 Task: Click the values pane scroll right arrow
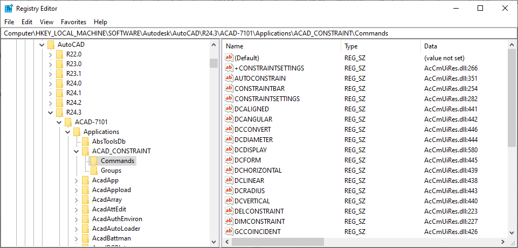(x=504, y=242)
